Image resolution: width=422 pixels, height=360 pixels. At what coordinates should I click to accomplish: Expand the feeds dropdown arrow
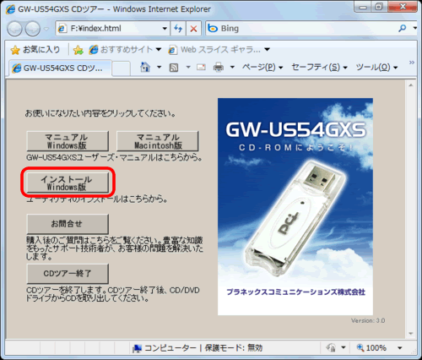click(x=188, y=68)
